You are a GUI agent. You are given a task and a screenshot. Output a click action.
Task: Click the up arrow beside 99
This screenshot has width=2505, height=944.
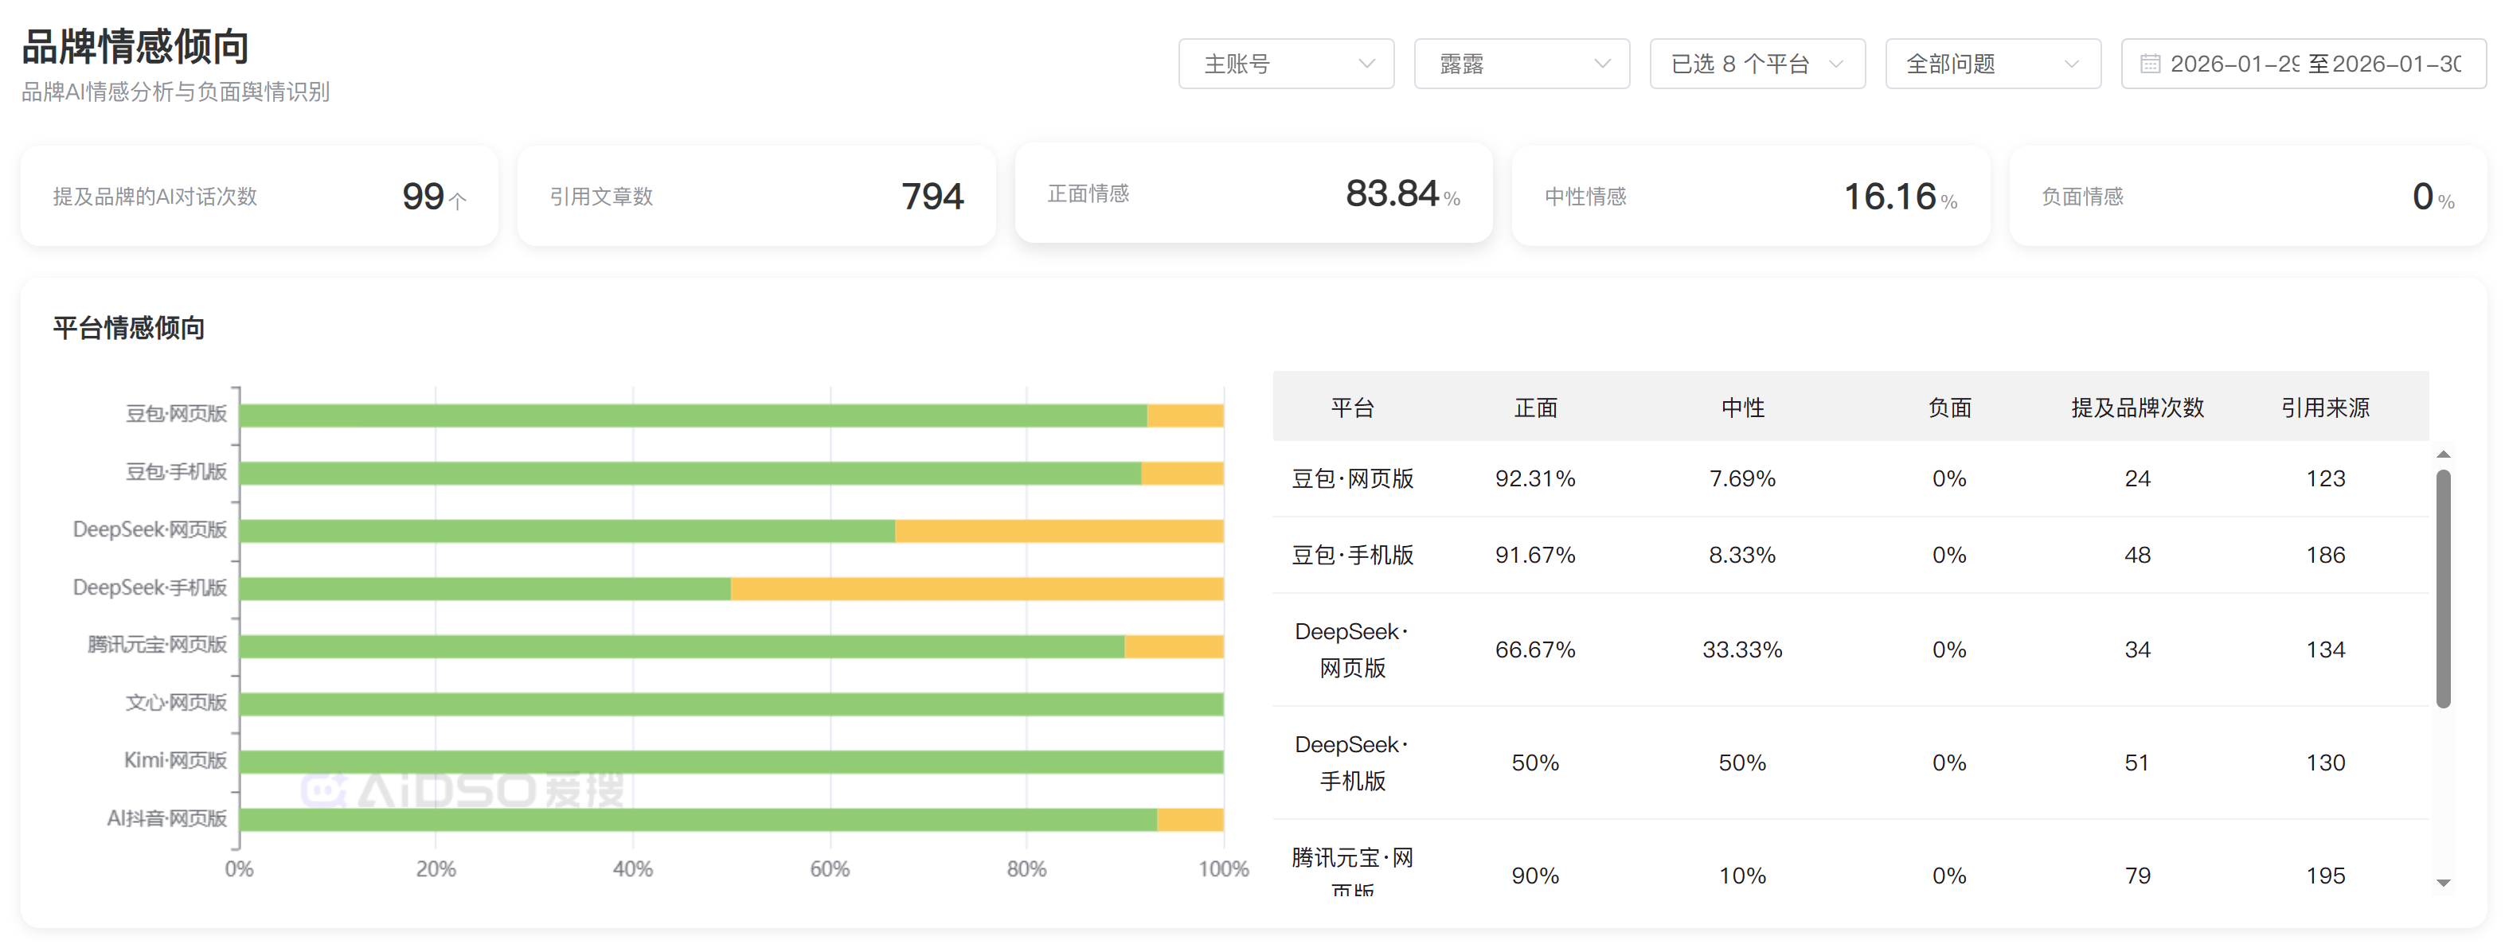(457, 201)
